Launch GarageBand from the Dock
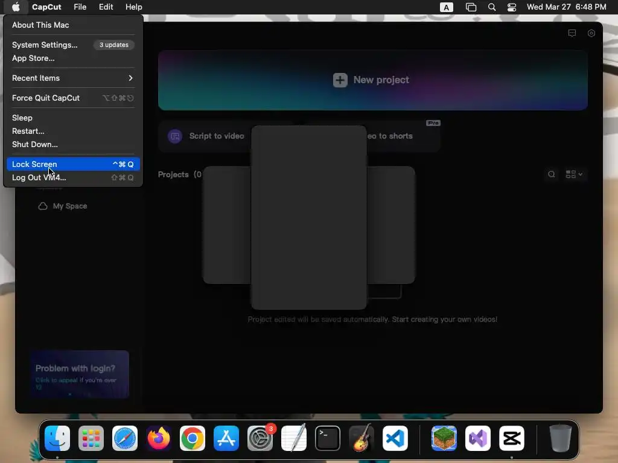 [x=362, y=438]
